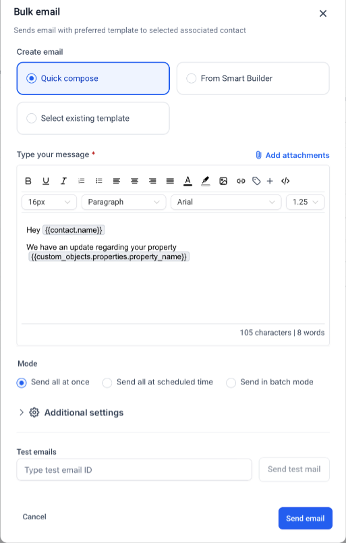Insert a bulleted list

click(99, 181)
